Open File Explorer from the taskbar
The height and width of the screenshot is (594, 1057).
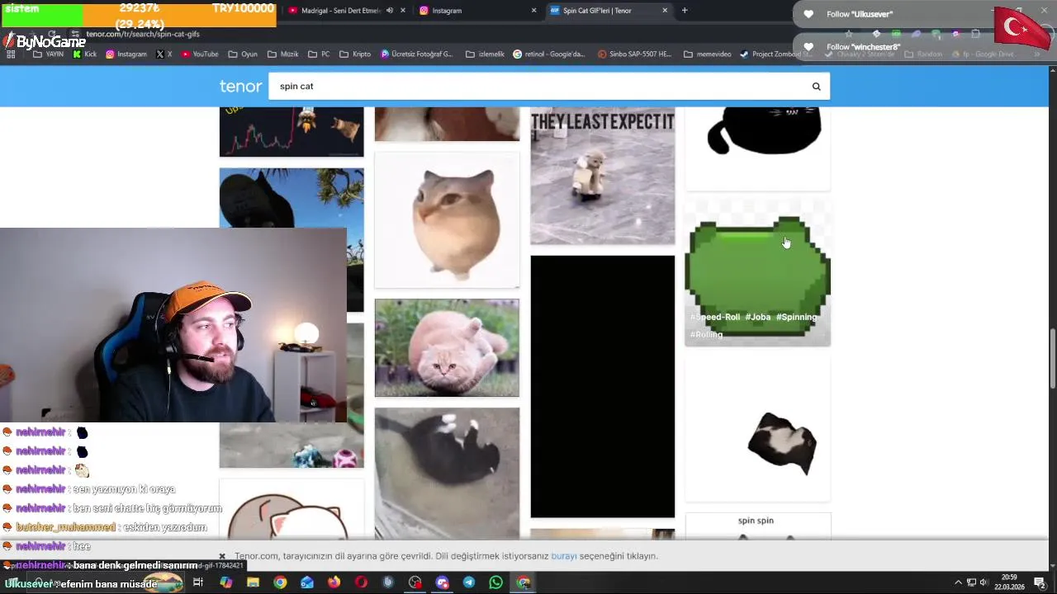(x=253, y=582)
